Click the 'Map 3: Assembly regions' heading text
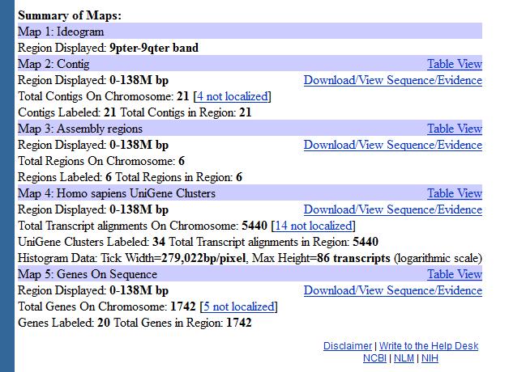Screen dimensions: 526x372 tap(80, 129)
